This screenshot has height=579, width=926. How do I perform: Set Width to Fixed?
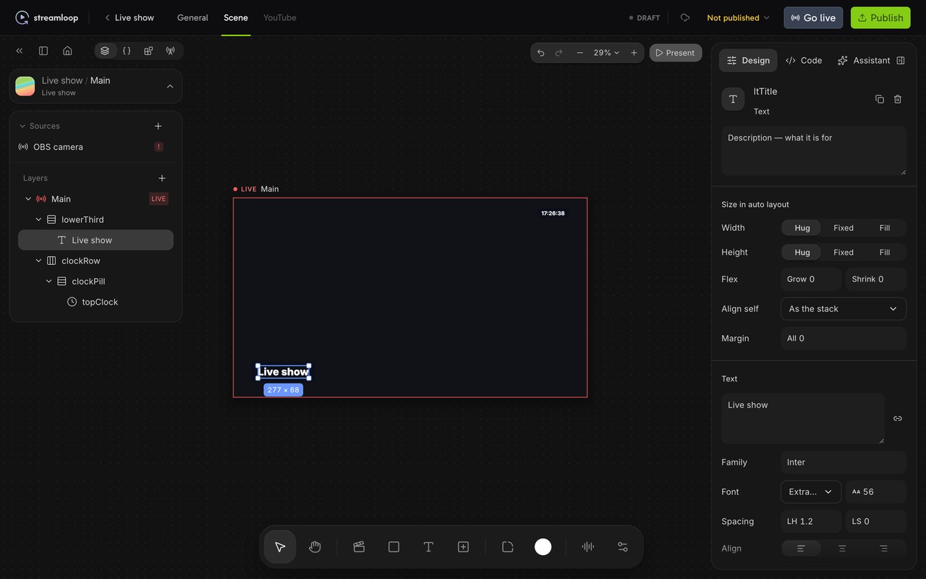pyautogui.click(x=844, y=228)
